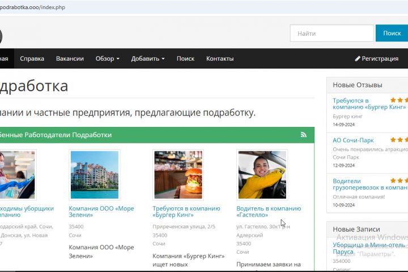Click the date 10-09-2024 under Отличная компания

click(x=344, y=205)
